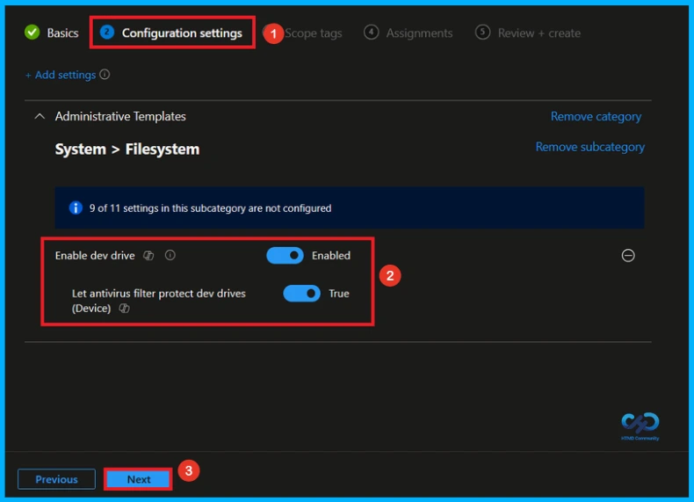Click the copilot icon beside Enable dev drive

click(x=148, y=256)
